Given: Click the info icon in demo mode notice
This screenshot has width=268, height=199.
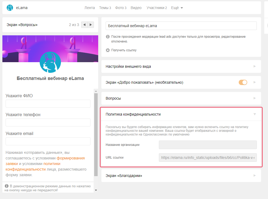Looking at the screenshot, I should [7, 186].
